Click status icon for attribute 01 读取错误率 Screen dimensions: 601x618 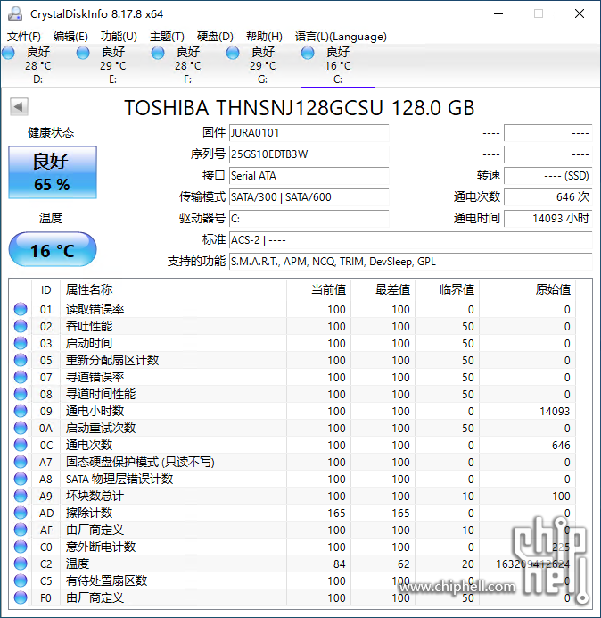pos(21,309)
